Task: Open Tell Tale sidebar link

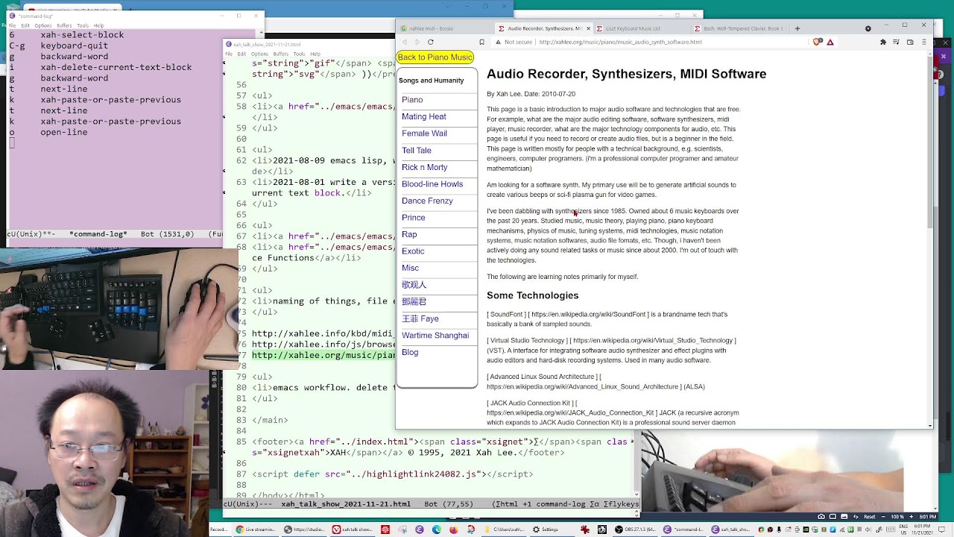Action: [x=417, y=150]
